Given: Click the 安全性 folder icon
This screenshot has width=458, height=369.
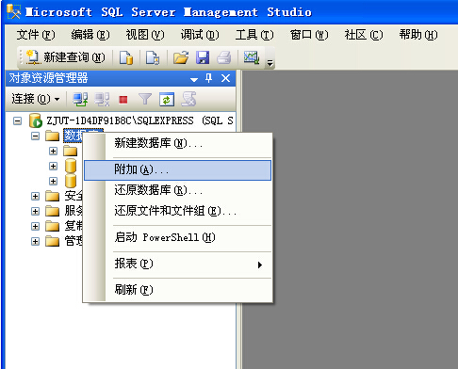Looking at the screenshot, I should click(x=53, y=196).
